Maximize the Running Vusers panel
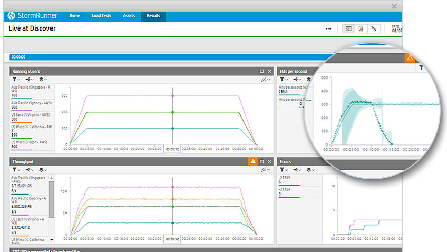The height and width of the screenshot is (252, 447). point(261,71)
